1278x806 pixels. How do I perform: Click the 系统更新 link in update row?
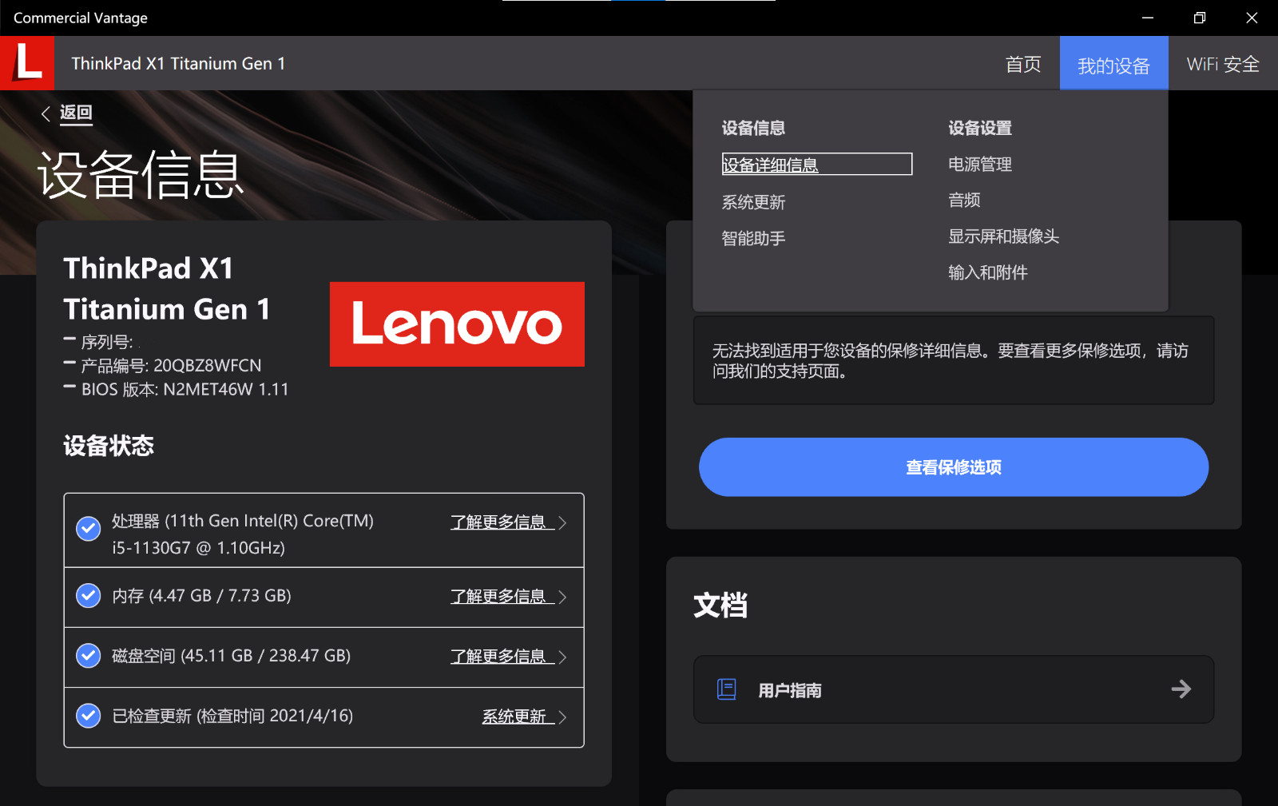point(518,717)
